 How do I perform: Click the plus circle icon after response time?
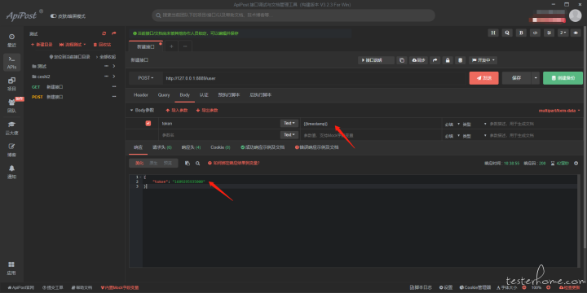pos(576,164)
